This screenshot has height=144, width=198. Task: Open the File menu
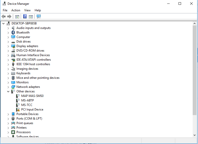click(x=5, y=10)
